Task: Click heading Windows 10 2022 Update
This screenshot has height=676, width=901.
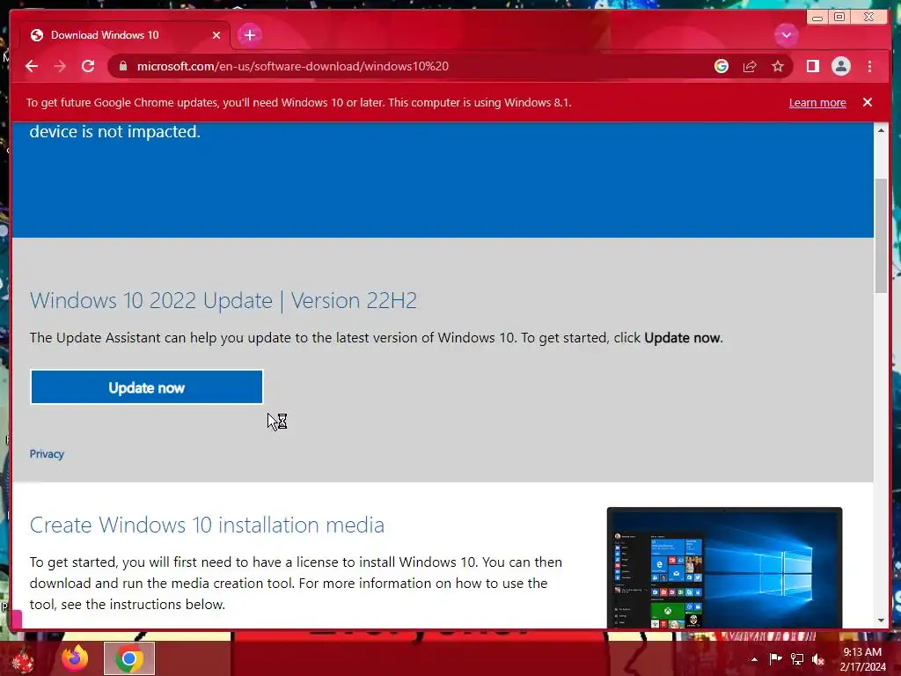Action: point(223,301)
